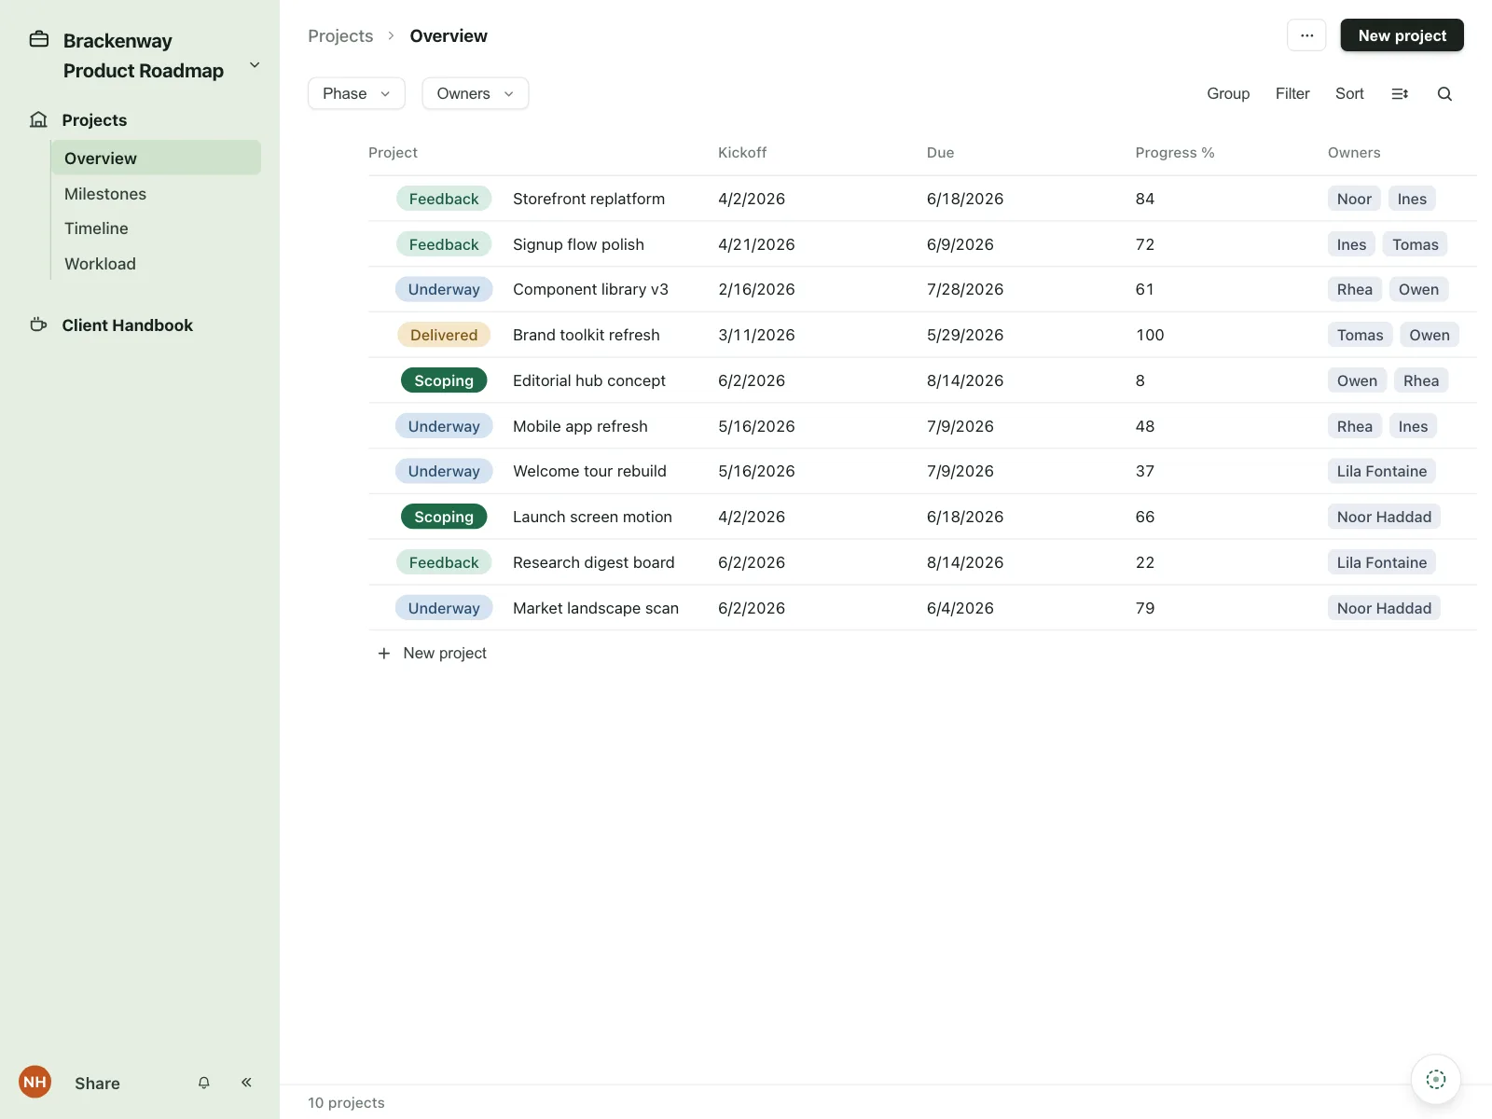Image resolution: width=1492 pixels, height=1119 pixels.
Task: Click the plus icon for New project row
Action: (x=384, y=653)
